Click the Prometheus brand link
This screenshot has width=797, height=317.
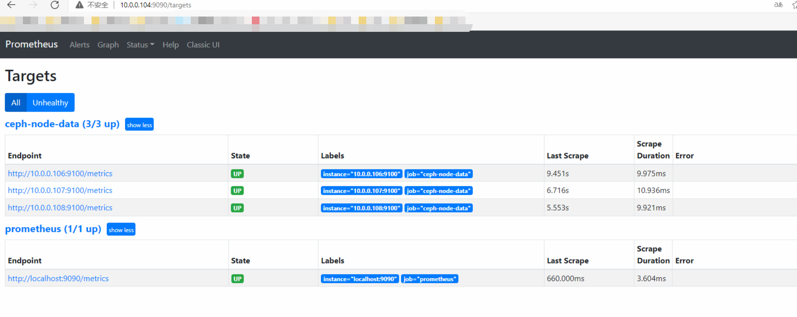coord(31,44)
